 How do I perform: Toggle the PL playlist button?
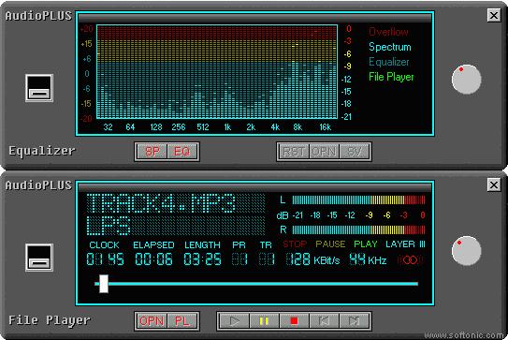coord(181,321)
